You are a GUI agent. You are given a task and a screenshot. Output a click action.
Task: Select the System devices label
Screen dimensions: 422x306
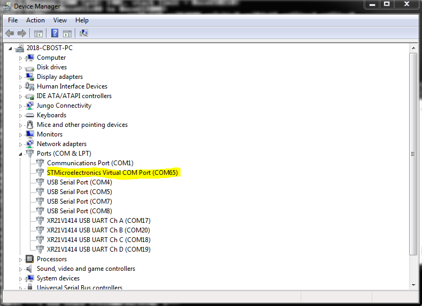[x=58, y=278]
